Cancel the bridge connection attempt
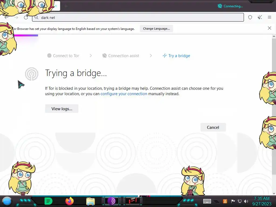Screen dimensions: 276x207 point(213,127)
